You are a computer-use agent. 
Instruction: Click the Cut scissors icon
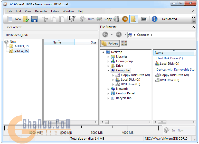(45, 19)
